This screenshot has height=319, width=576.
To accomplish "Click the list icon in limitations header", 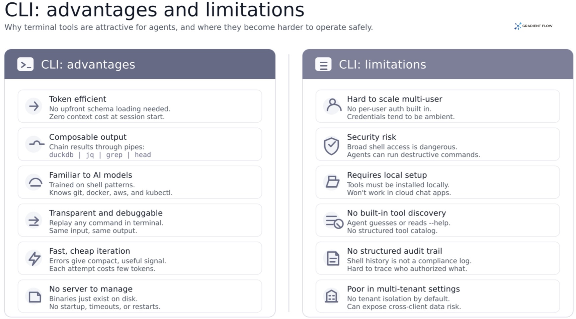I will click(323, 64).
